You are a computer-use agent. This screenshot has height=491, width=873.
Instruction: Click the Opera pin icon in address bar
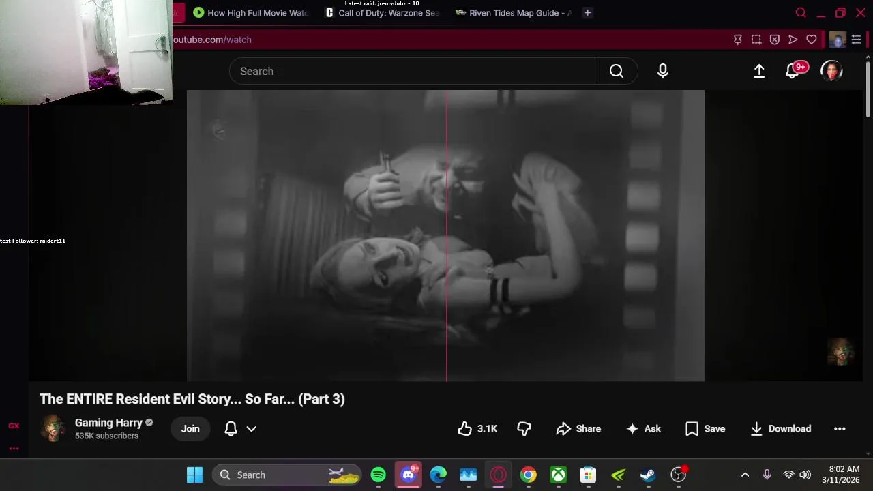tap(738, 40)
